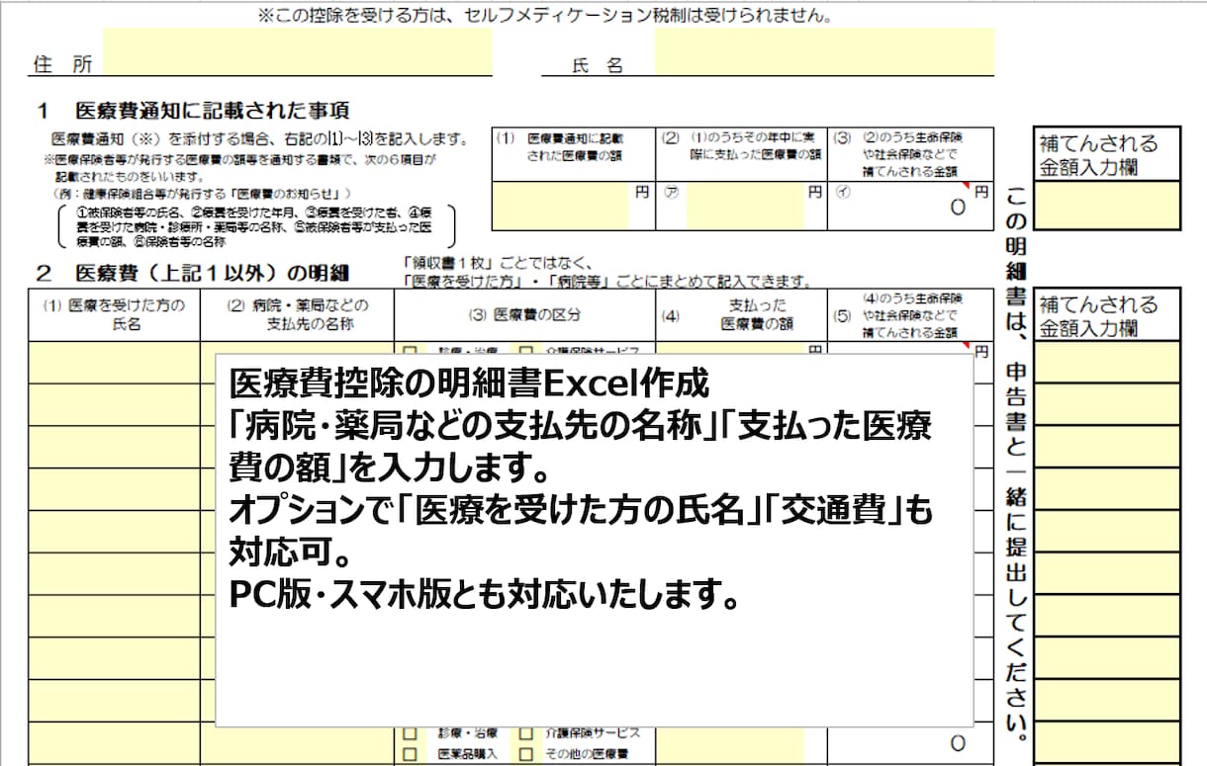The width and height of the screenshot is (1207, 766).
Task: Click the overlay title 医療費控除の明細書Excel作成
Action: (469, 382)
